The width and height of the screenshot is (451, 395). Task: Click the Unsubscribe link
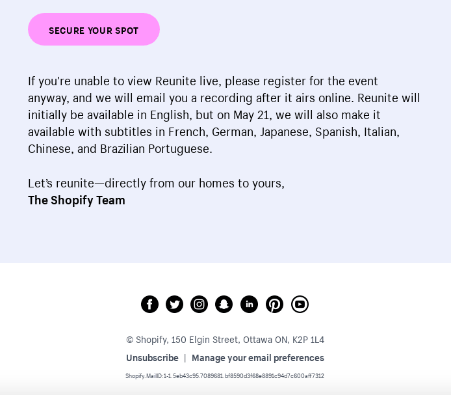coord(152,358)
